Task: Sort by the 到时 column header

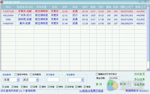Action: click(85, 7)
